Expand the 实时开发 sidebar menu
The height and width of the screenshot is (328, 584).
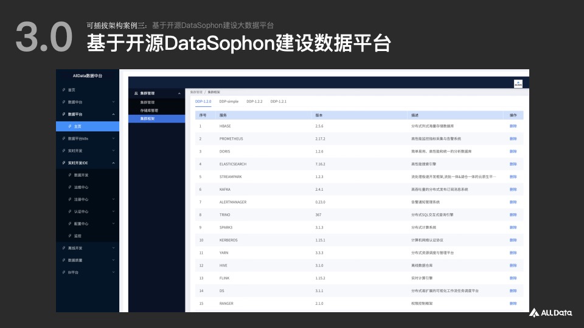[x=113, y=151]
